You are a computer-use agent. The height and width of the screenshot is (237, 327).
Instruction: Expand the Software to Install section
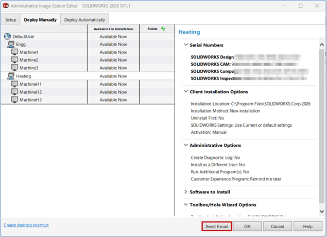tap(185, 192)
